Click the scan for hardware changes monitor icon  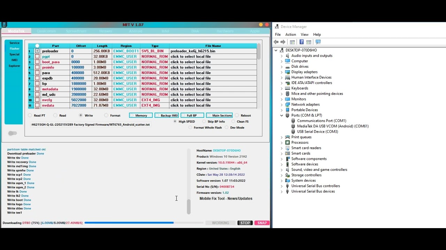pos(318,42)
